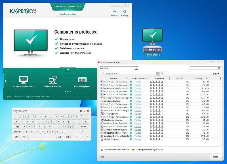Click backspace key on virtual keyboard
Screen dimensions: 227x164
84,116
